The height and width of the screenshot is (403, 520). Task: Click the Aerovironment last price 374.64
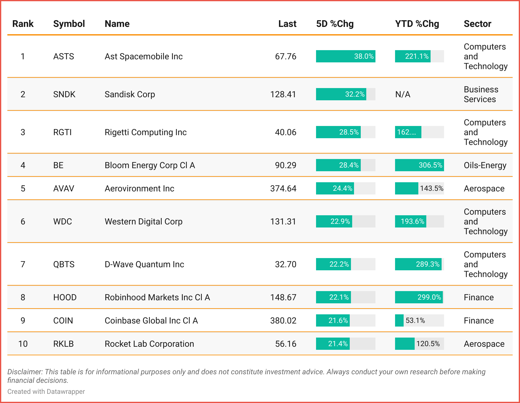pyautogui.click(x=283, y=189)
